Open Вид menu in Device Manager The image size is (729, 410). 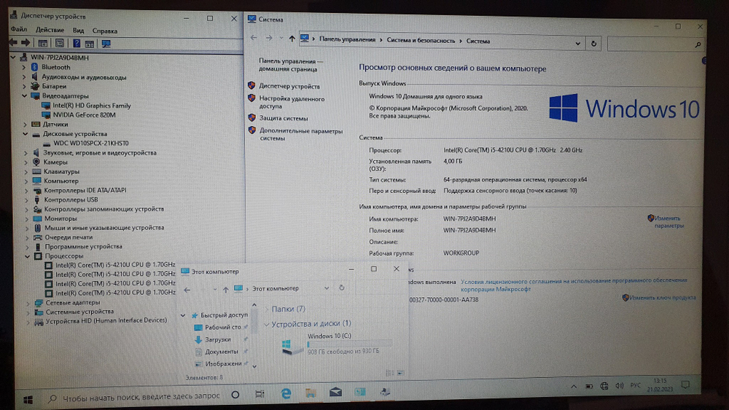coord(78,31)
